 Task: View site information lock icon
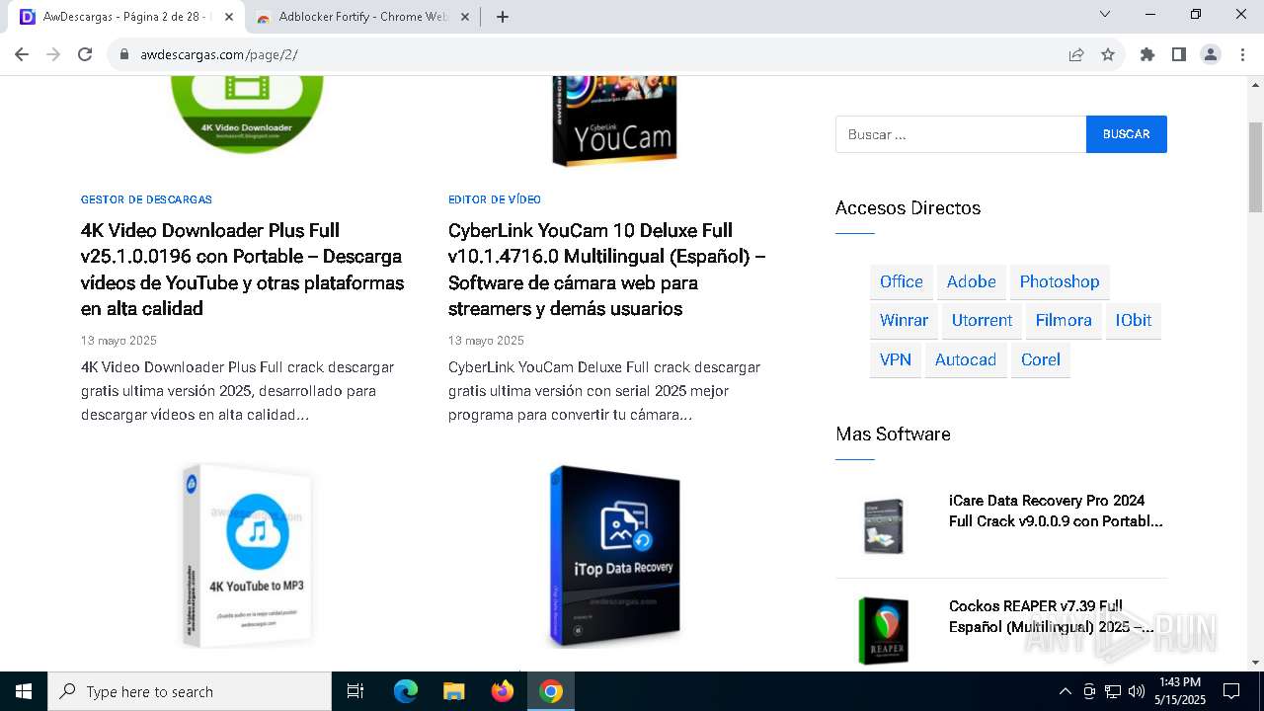click(124, 54)
